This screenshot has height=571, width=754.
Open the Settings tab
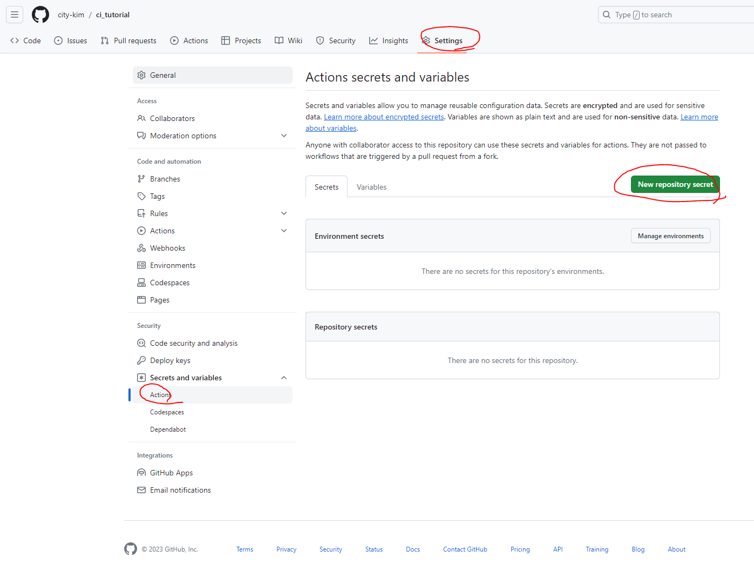[x=442, y=41]
